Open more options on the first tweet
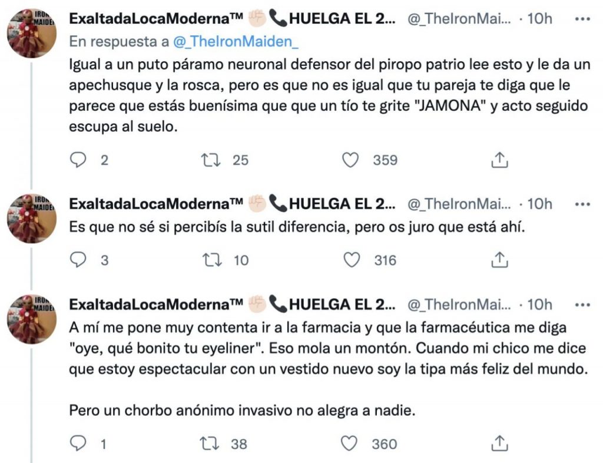 click(x=582, y=19)
